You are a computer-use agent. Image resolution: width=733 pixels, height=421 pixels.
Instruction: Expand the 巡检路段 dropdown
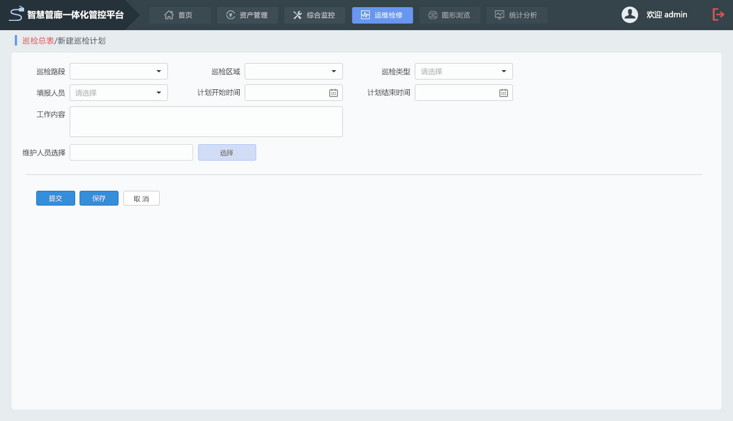tap(119, 72)
